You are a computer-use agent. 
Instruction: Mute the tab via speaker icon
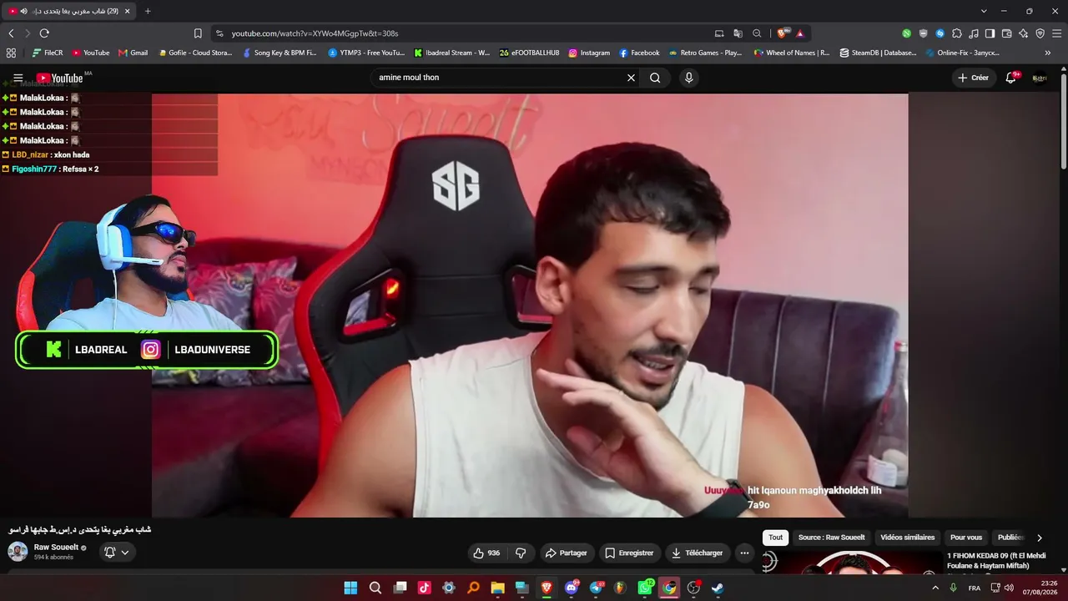(23, 11)
